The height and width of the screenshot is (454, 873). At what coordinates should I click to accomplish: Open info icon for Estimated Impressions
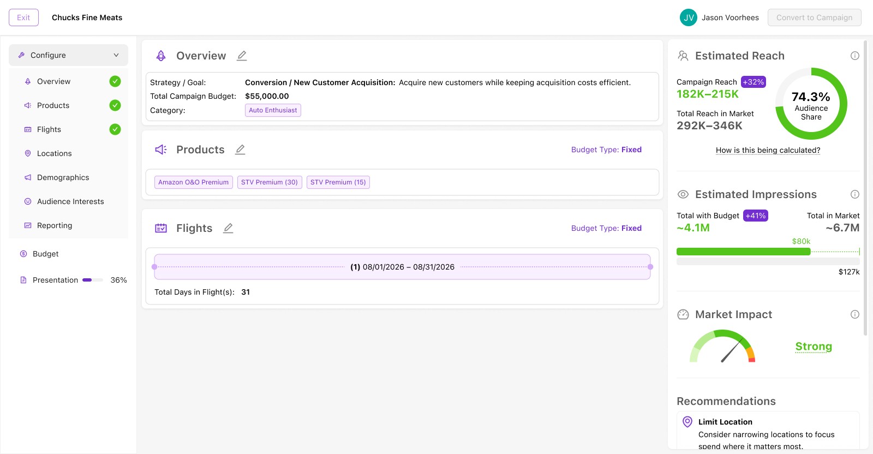855,194
